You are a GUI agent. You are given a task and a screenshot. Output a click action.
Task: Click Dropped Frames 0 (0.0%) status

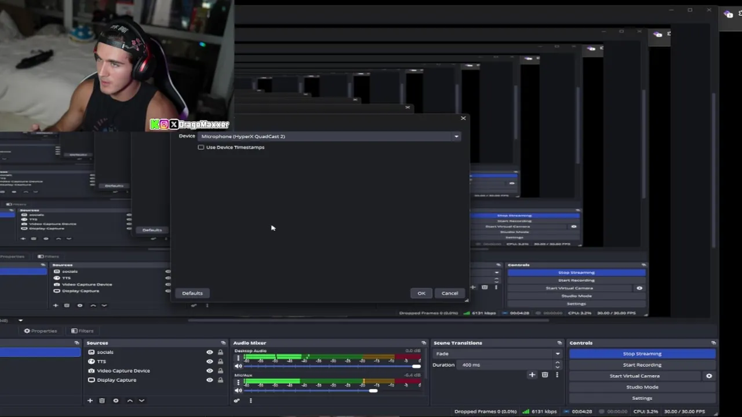point(485,412)
